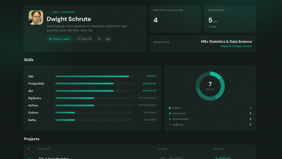This screenshot has width=282, height=159.
Task: Click the MSc Statistics & Data Science text
Action: 226,41
